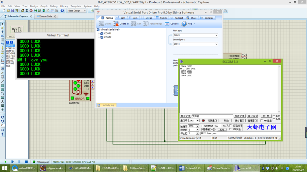Enable 发送新行 checkbox
The height and width of the screenshot is (172, 307).
coord(230,126)
